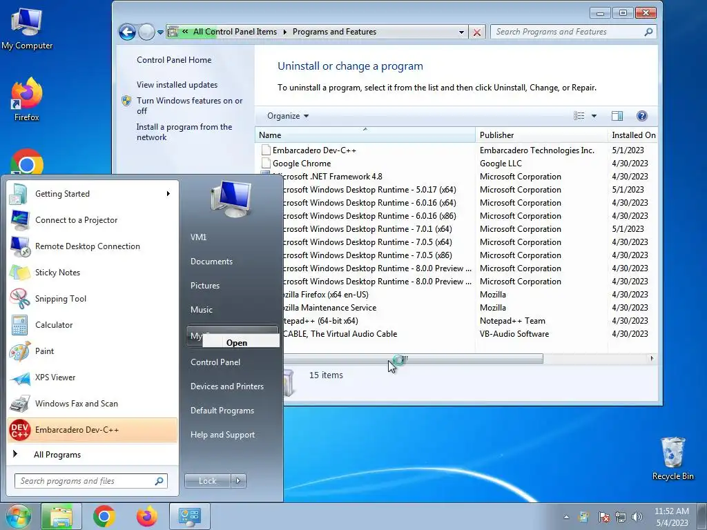Open Music from Start menu
Viewport: 707px width, 530px height.
201,310
